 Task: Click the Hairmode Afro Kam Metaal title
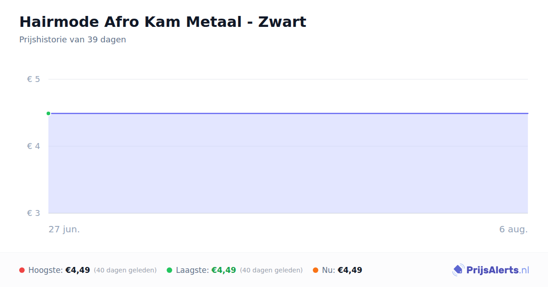[163, 22]
